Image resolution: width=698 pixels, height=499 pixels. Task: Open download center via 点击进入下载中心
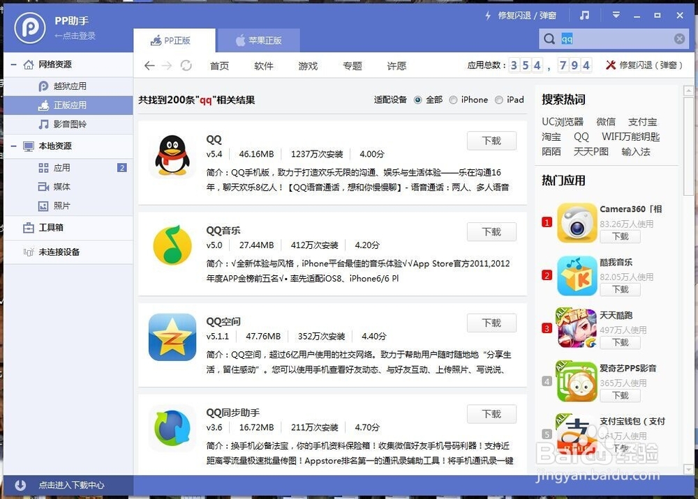(x=71, y=485)
